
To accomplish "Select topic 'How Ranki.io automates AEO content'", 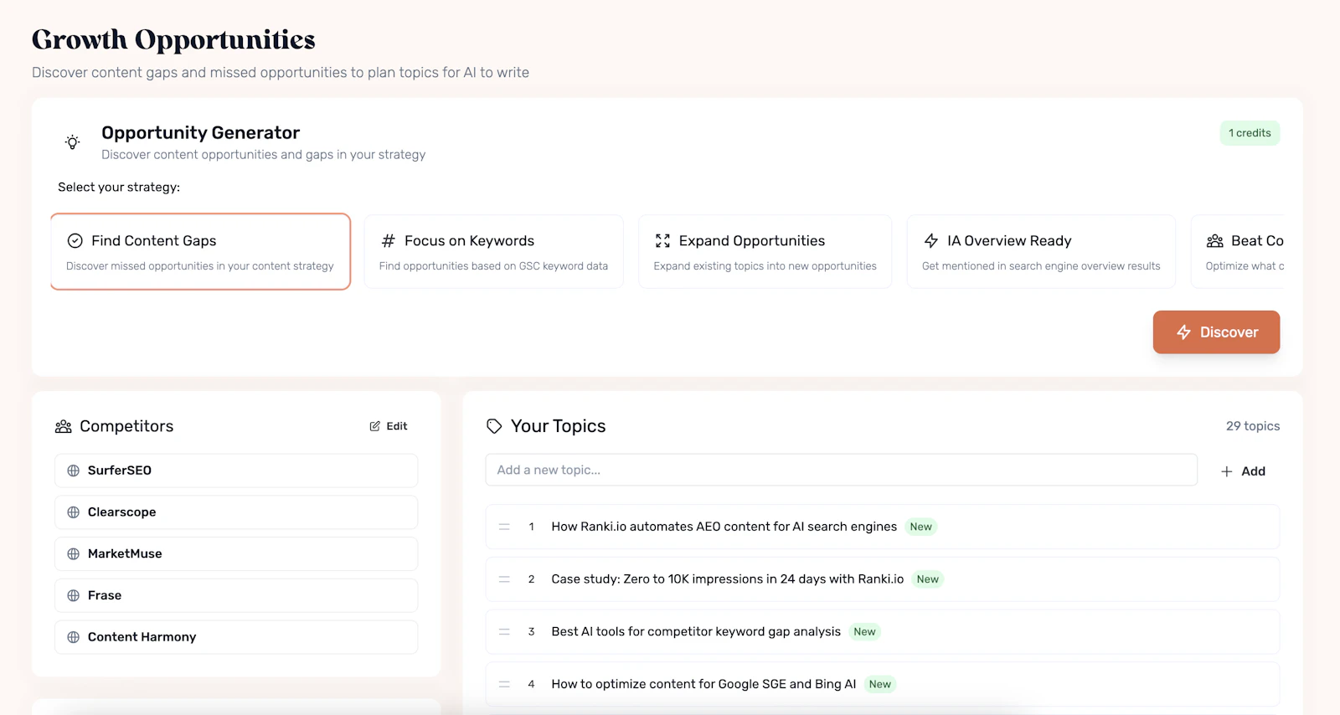I will point(883,527).
